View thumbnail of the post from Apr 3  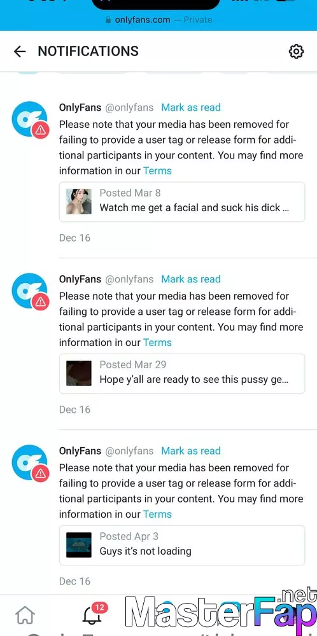(79, 545)
